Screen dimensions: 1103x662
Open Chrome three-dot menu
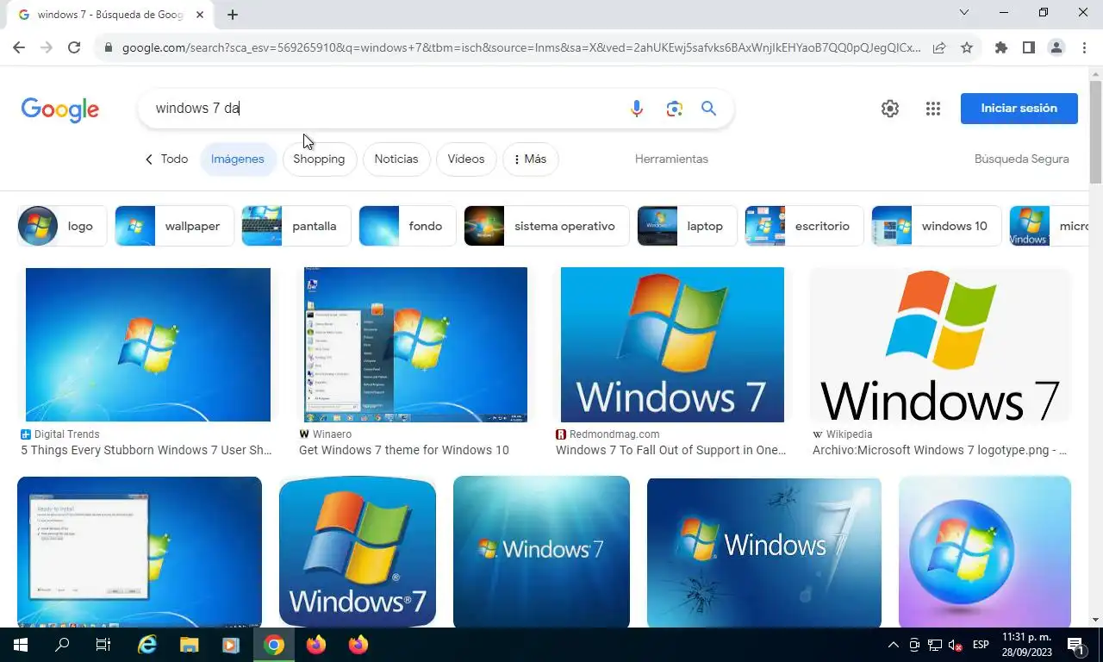(1084, 47)
